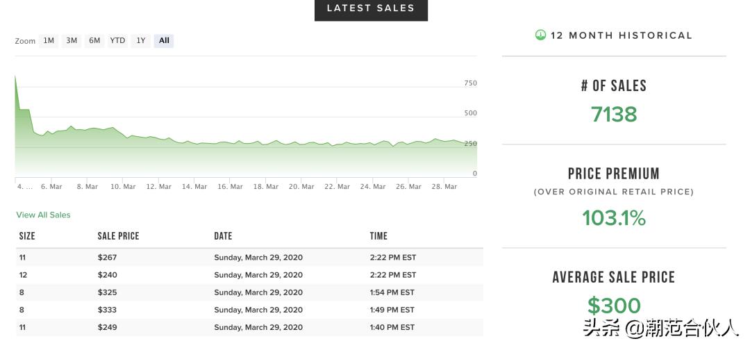Click the 7138 number of sales value
Screen dimensions: 750x348
pos(613,115)
